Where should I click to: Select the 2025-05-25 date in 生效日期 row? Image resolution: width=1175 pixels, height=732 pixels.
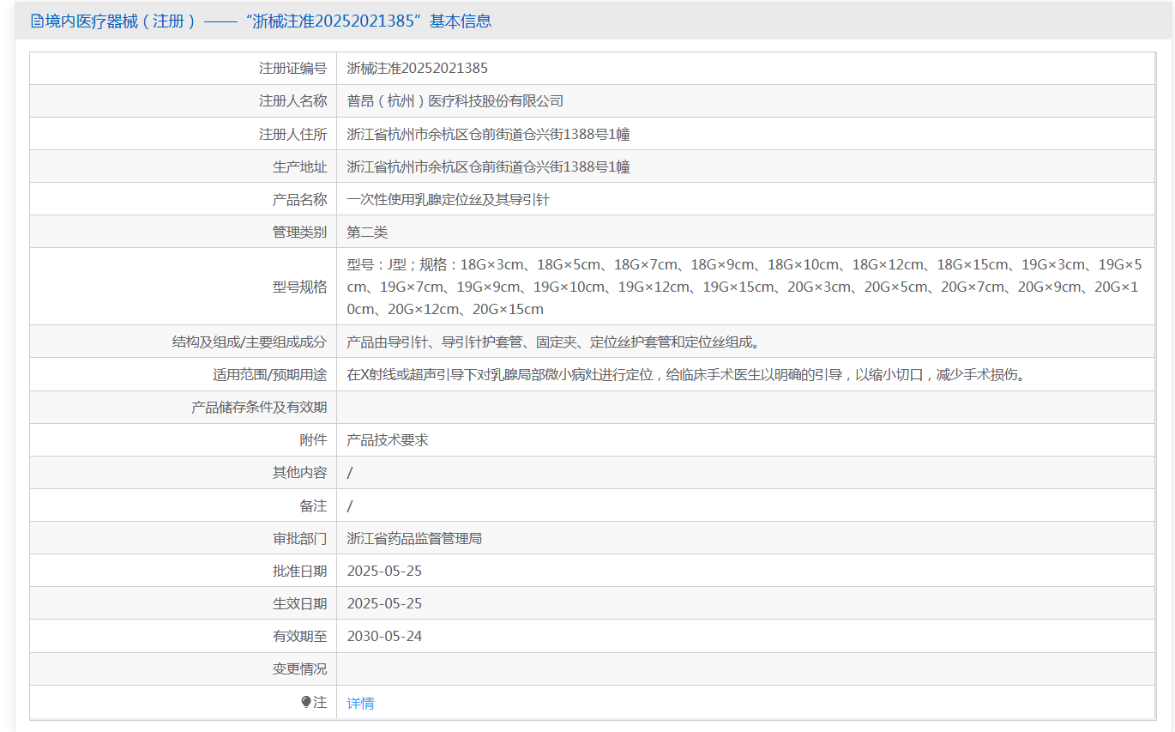(x=385, y=603)
